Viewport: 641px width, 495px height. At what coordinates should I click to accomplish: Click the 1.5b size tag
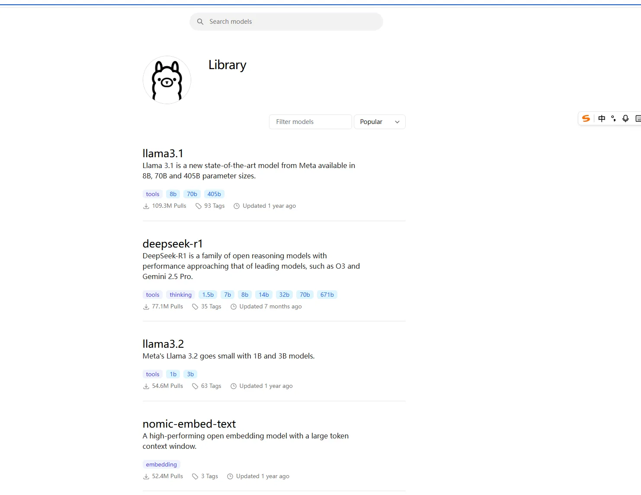208,295
